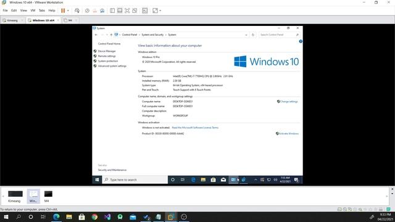Toggle the library sidebar view icon
The height and width of the screenshot is (222, 395).
[x=112, y=10]
